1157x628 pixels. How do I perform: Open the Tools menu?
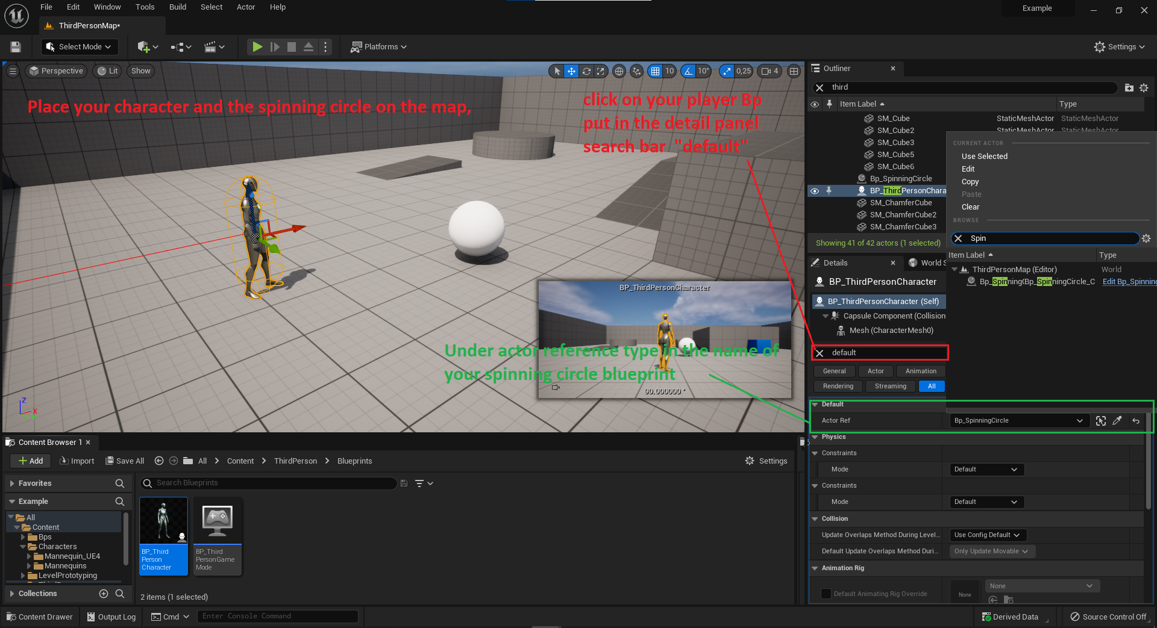point(145,7)
